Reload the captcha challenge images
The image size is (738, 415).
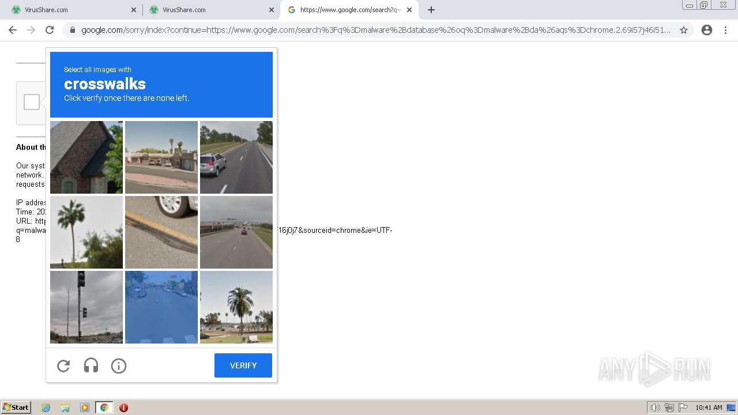(x=63, y=365)
